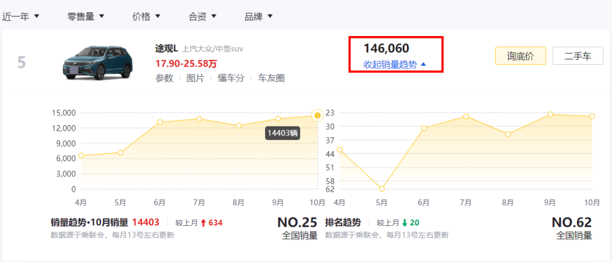The image size is (612, 262).
Task: Open the 价格 filter dropdown
Action: (x=146, y=16)
